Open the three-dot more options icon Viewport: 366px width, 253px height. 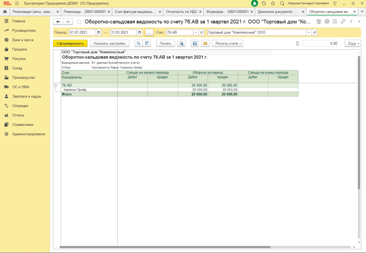click(351, 21)
